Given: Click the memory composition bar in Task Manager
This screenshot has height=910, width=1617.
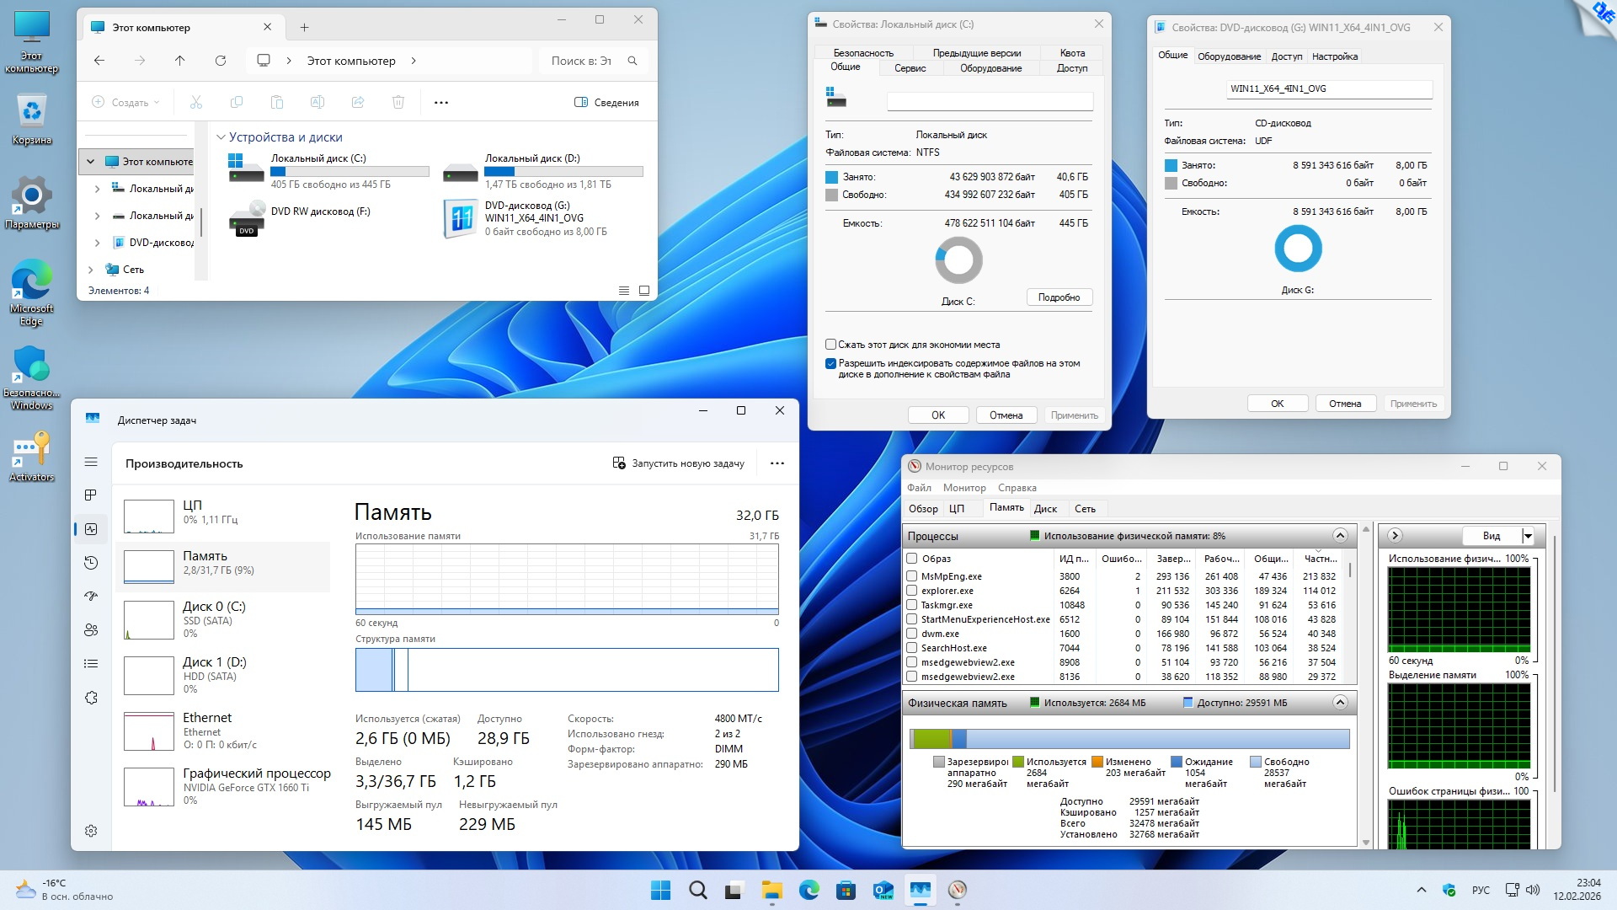Looking at the screenshot, I should coord(566,670).
